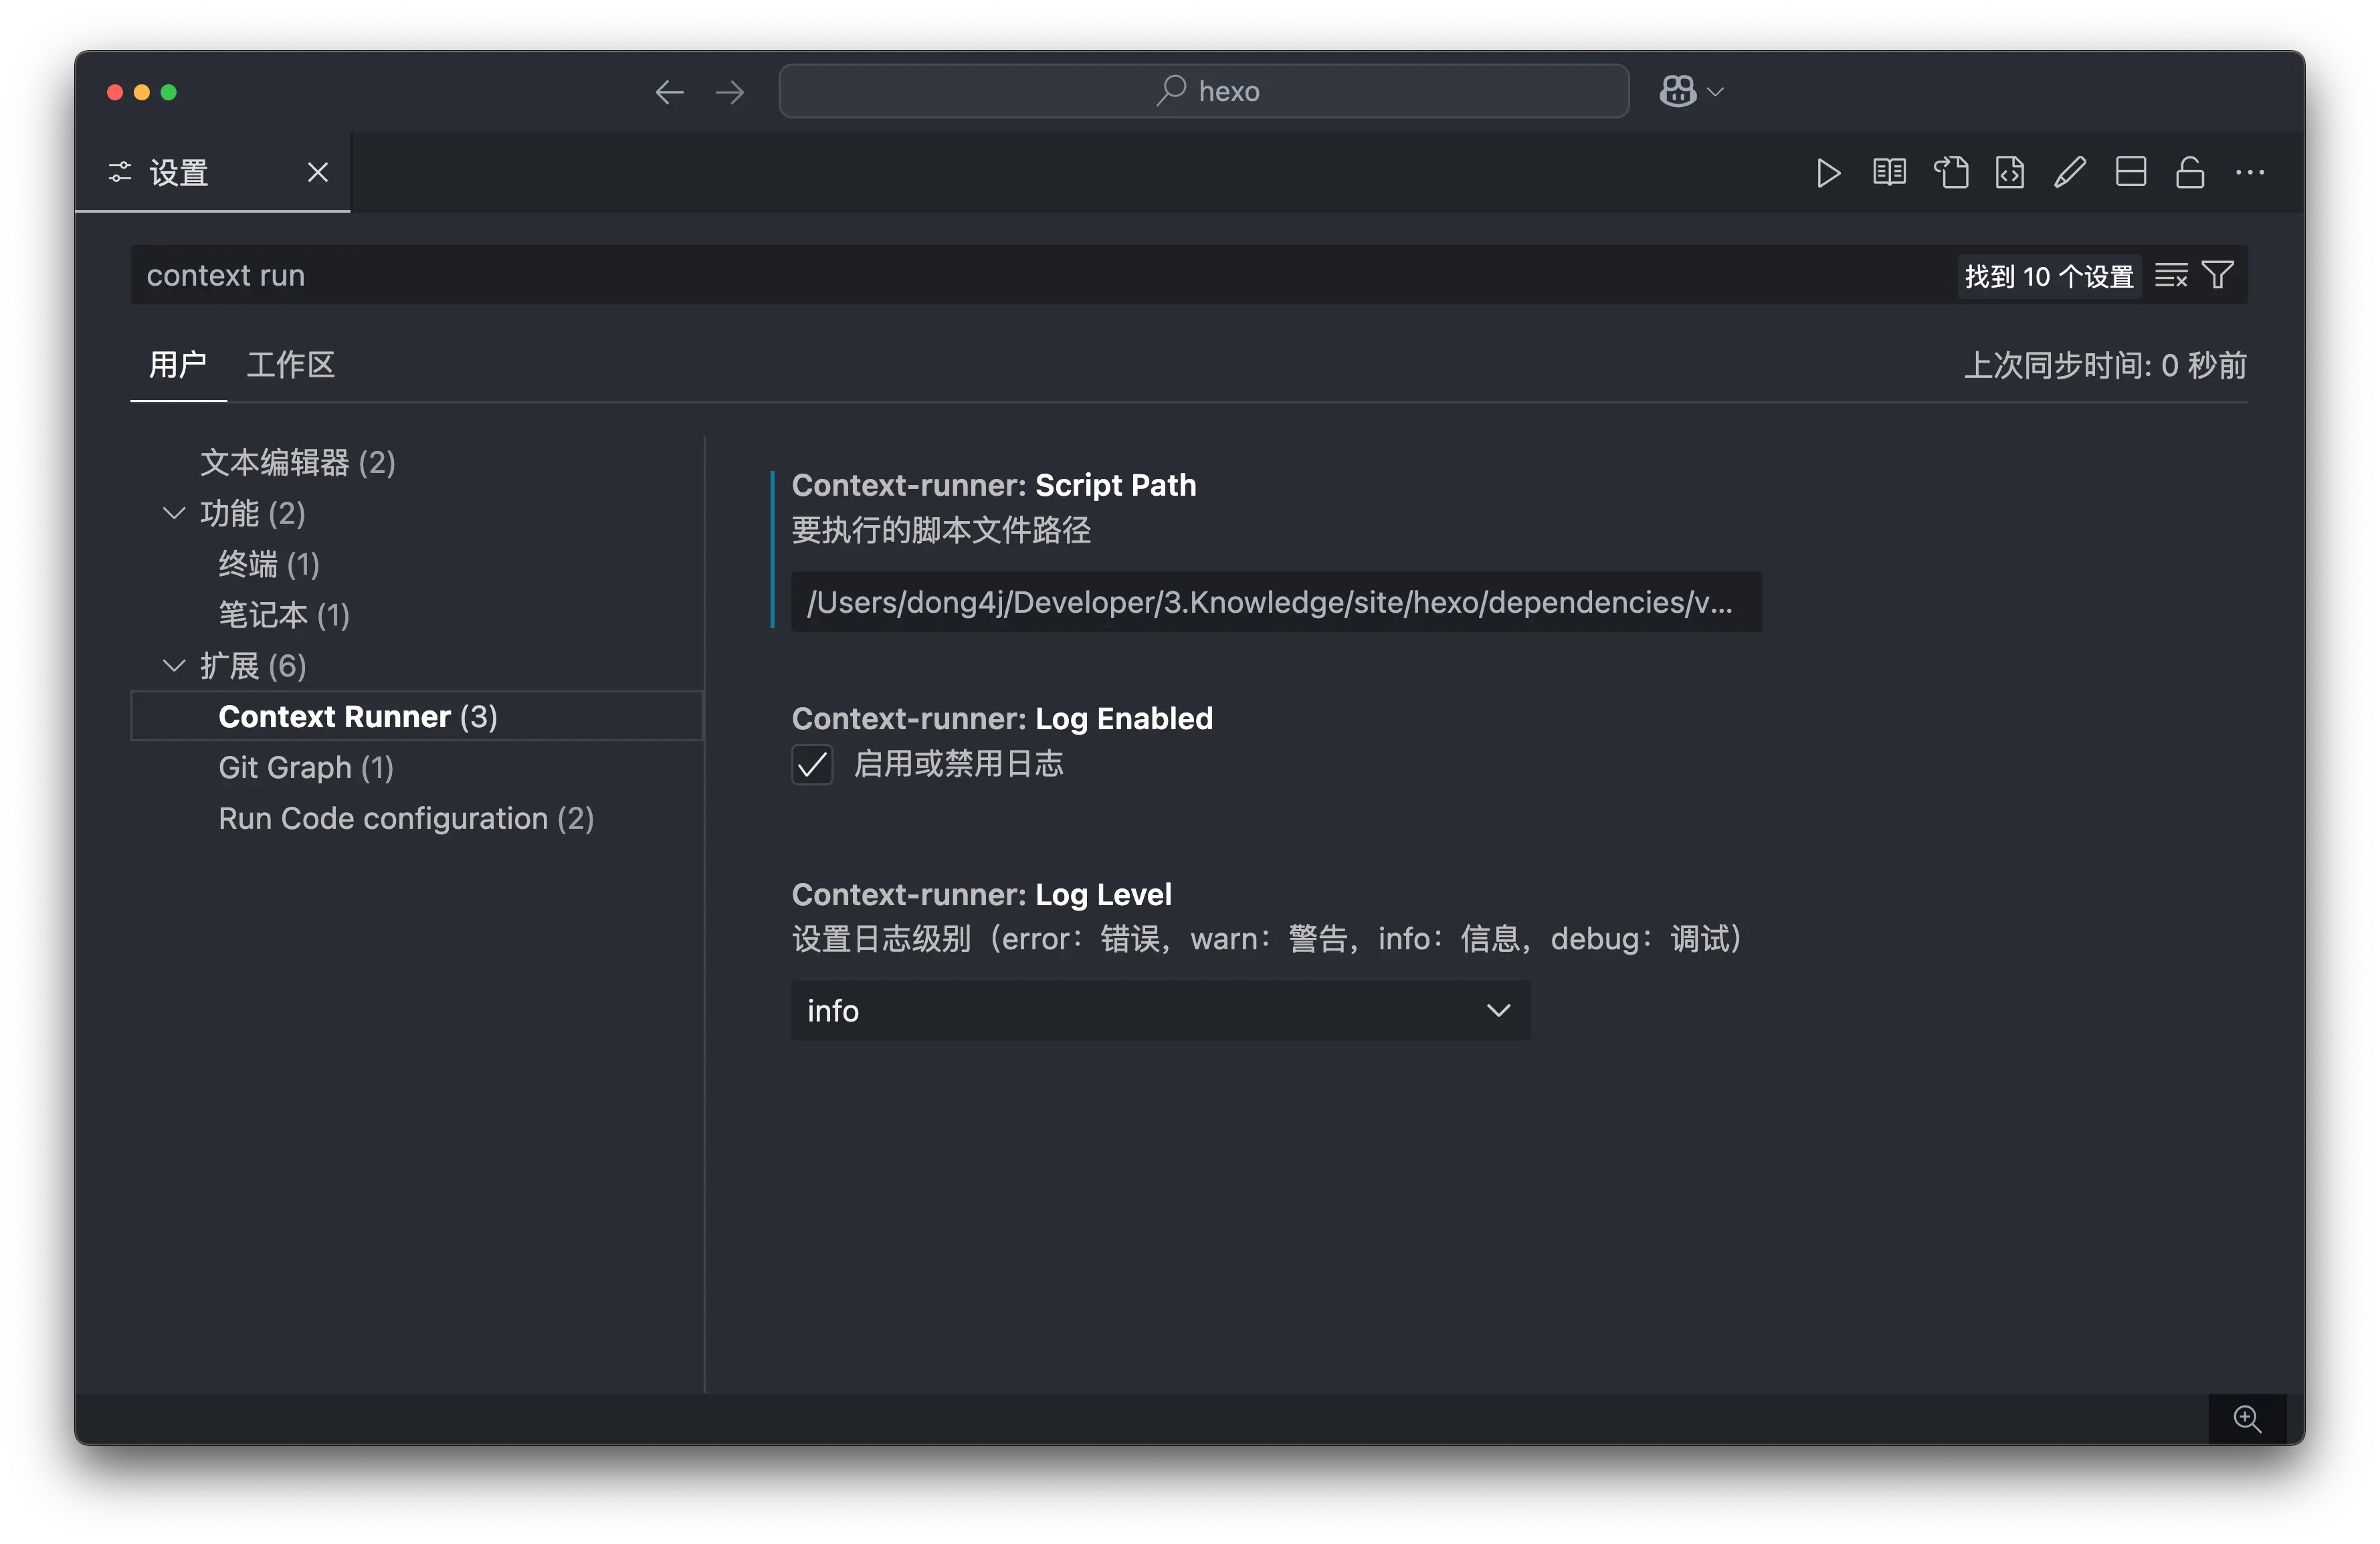Click the split layout icon in toolbar
Image resolution: width=2380 pixels, height=1544 pixels.
(x=2130, y=173)
